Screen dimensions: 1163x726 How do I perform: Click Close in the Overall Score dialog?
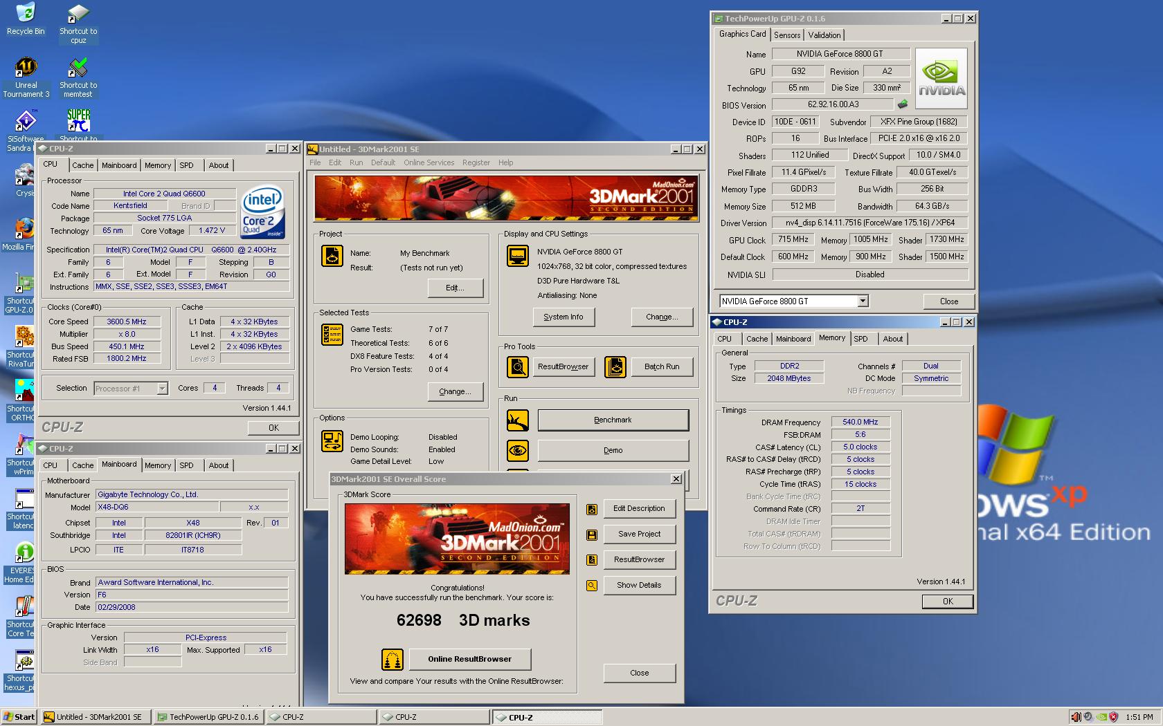(640, 673)
